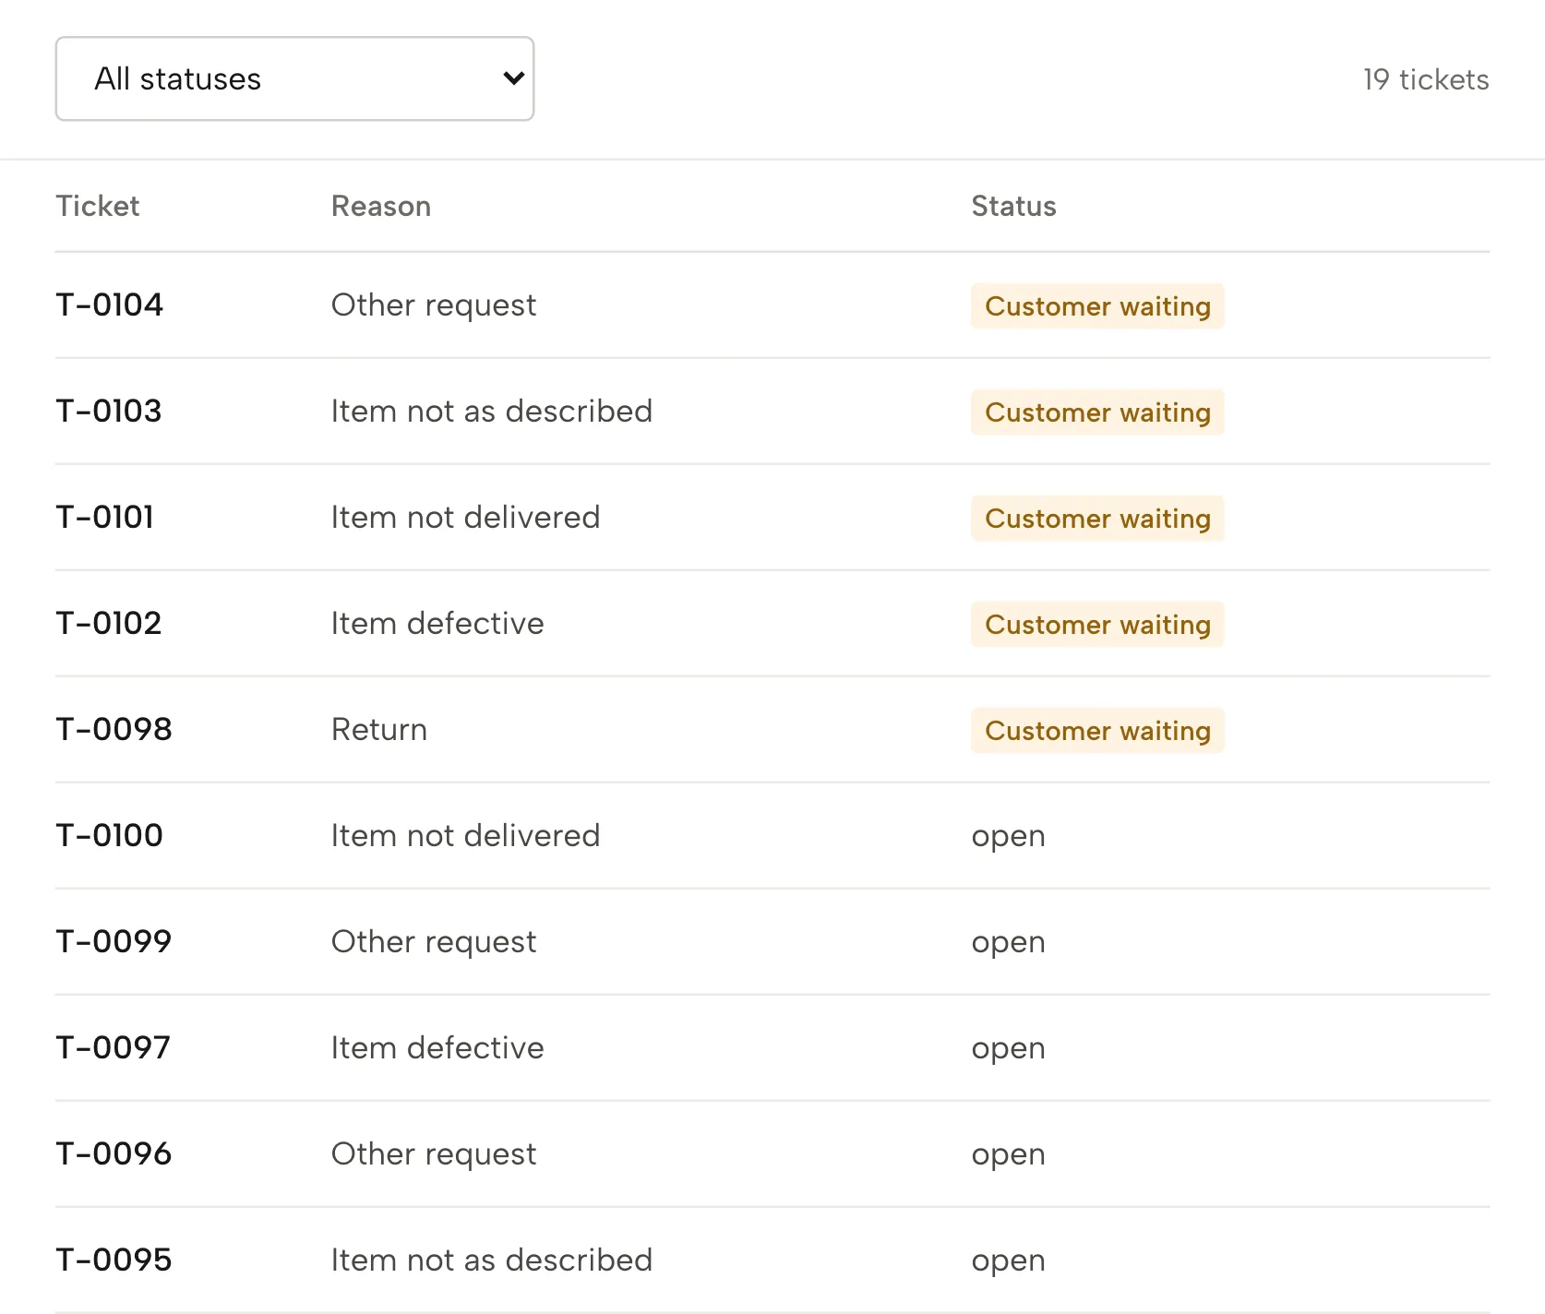Click the Ticket column header
This screenshot has width=1545, height=1314.
tap(98, 206)
